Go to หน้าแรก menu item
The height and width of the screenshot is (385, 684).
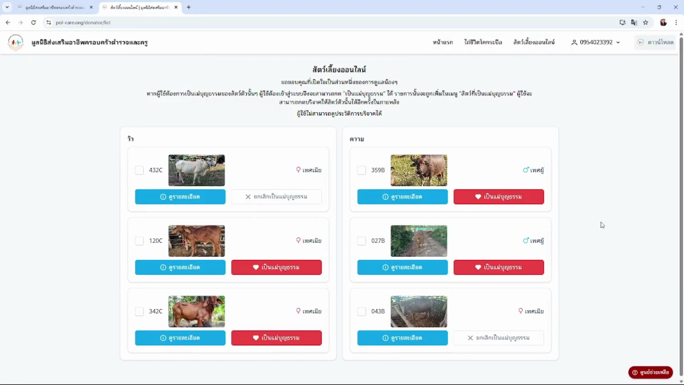(443, 42)
